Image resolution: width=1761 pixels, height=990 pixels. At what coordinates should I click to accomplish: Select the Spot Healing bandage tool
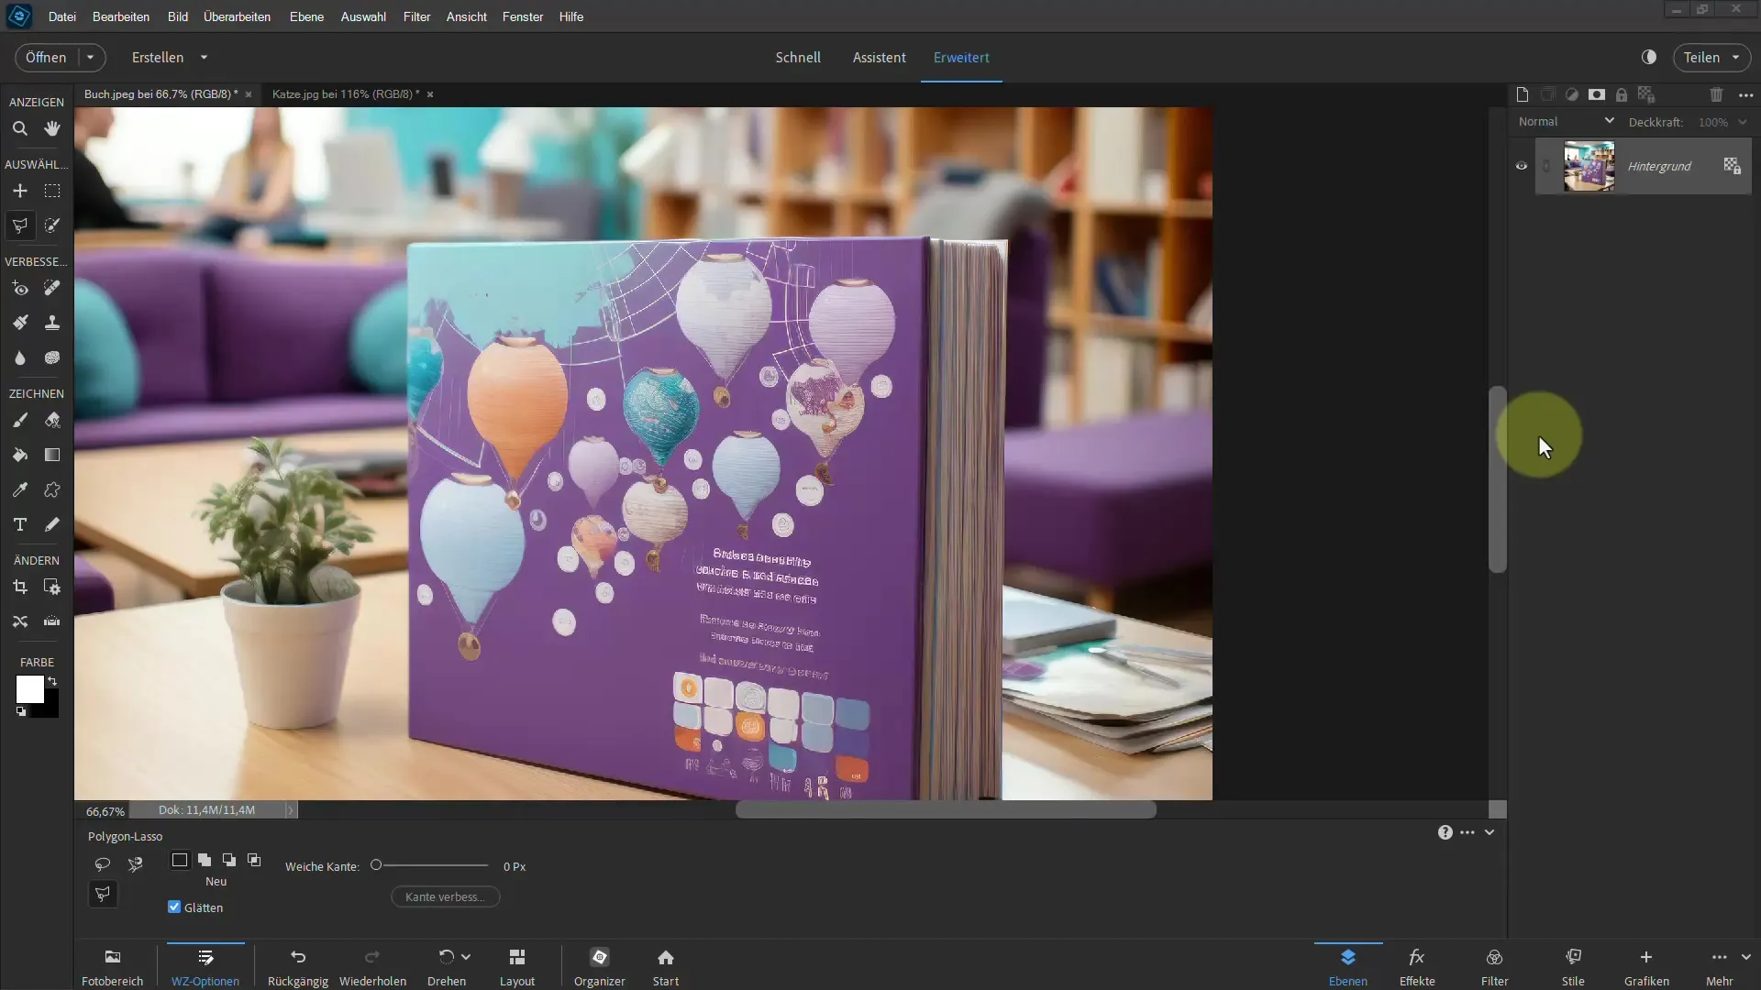52,288
